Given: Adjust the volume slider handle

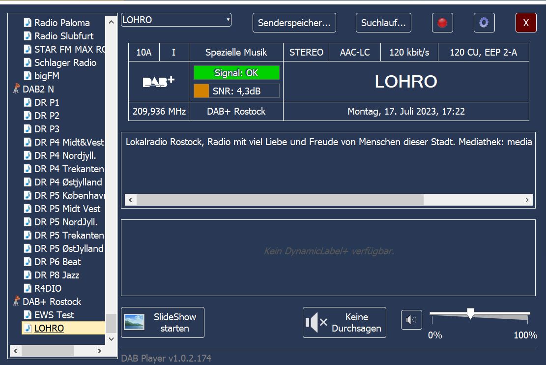Looking at the screenshot, I should coord(470,313).
